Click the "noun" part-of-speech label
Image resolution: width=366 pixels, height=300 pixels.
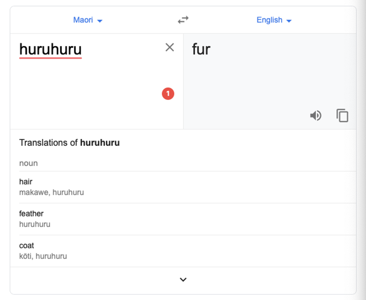pos(28,163)
